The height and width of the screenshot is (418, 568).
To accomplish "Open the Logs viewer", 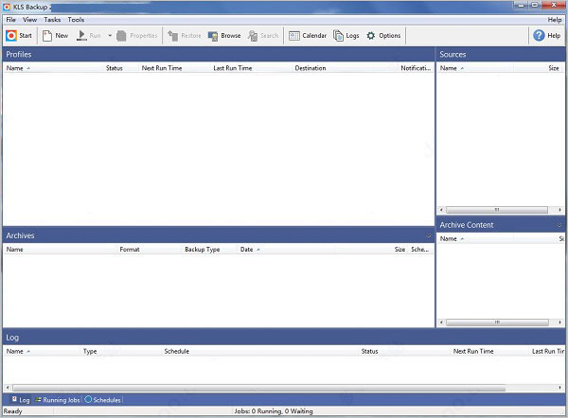I will pos(346,36).
